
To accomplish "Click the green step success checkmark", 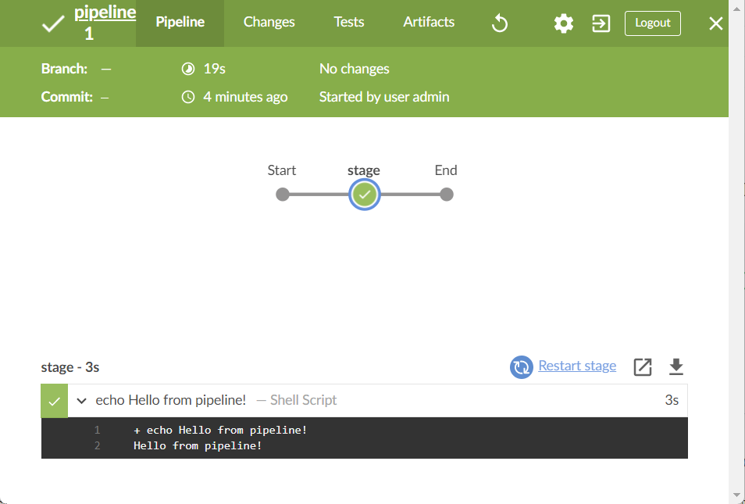I will 55,401.
